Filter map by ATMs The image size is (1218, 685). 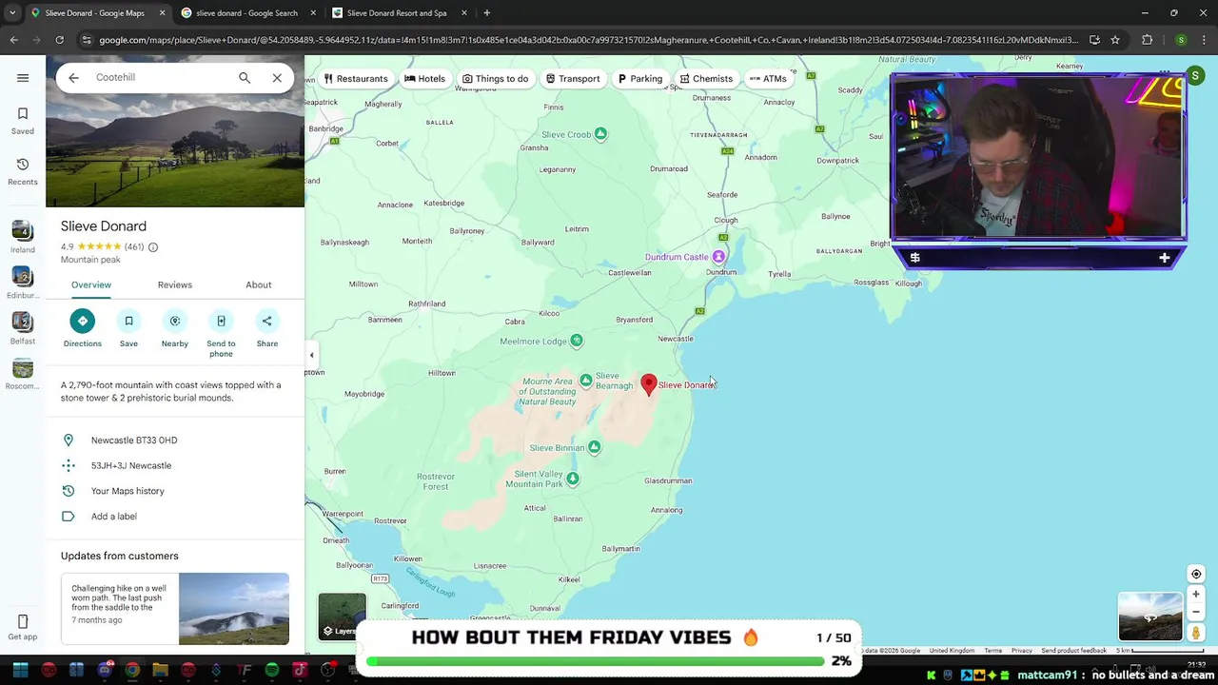pos(768,79)
